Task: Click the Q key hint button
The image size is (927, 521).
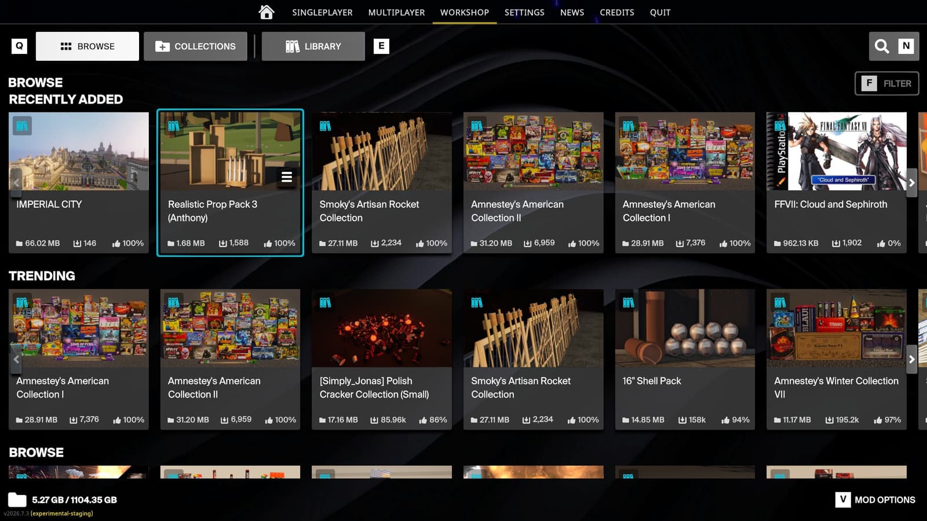Action: (19, 46)
